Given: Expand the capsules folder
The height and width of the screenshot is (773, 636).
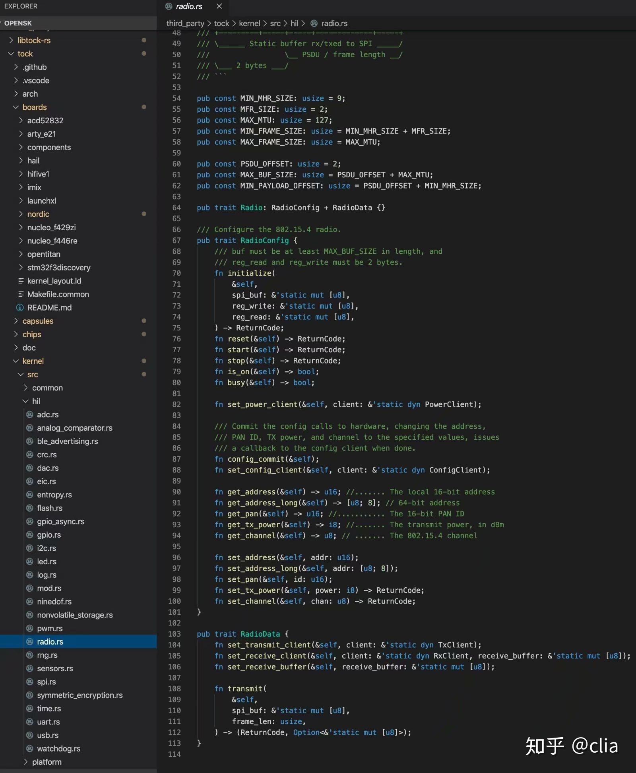Looking at the screenshot, I should click(38, 321).
